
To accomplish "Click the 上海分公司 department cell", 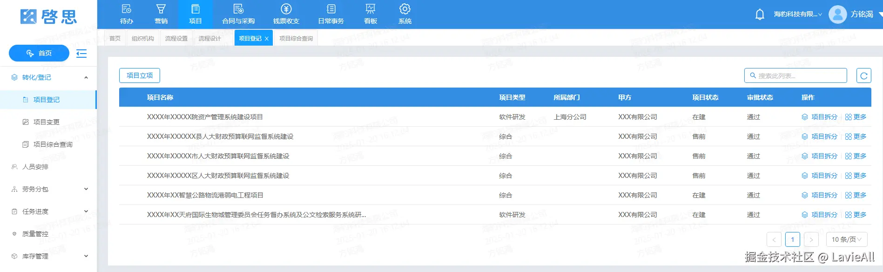I will pos(570,117).
